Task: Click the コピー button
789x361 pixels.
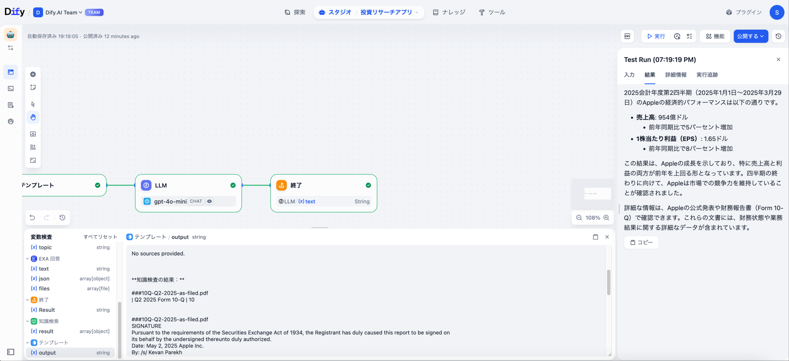Action: tap(641, 242)
